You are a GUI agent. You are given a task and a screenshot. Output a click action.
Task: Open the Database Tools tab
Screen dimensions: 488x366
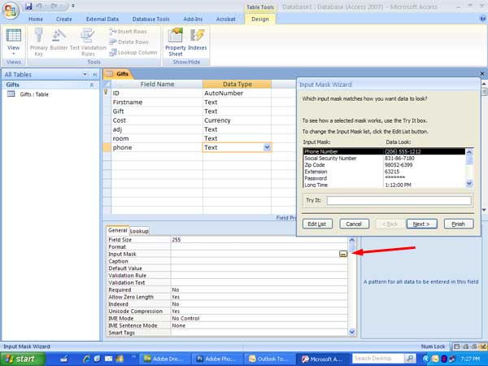(x=151, y=20)
